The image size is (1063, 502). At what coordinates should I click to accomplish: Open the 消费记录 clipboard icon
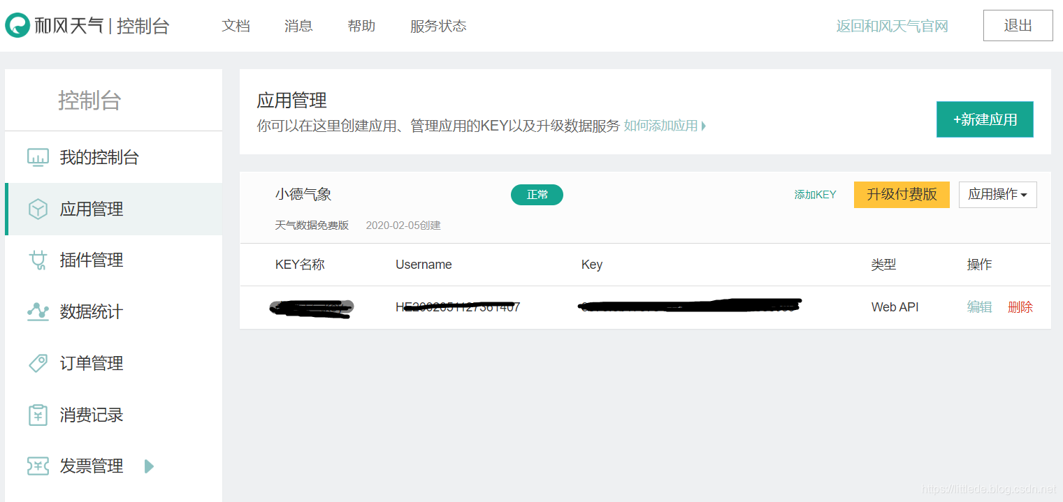tap(38, 415)
